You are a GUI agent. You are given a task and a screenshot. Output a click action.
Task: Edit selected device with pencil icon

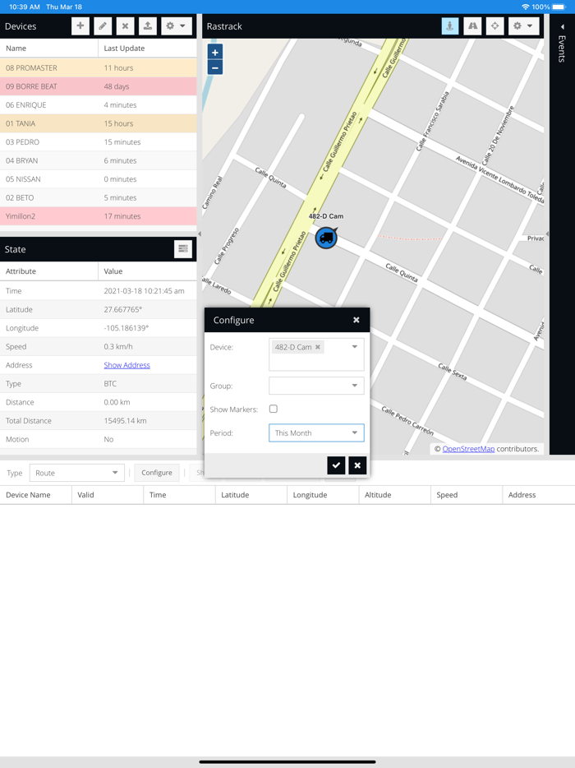pyautogui.click(x=103, y=26)
